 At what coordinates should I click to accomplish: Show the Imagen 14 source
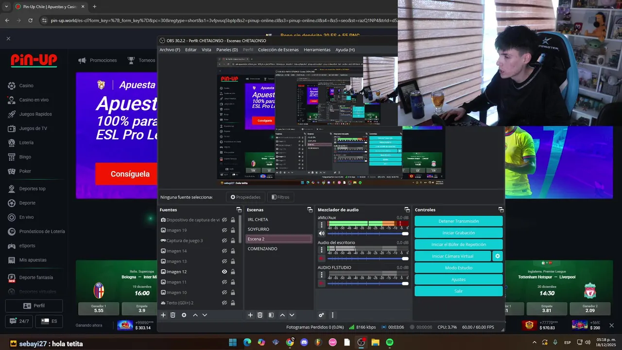[225, 251]
